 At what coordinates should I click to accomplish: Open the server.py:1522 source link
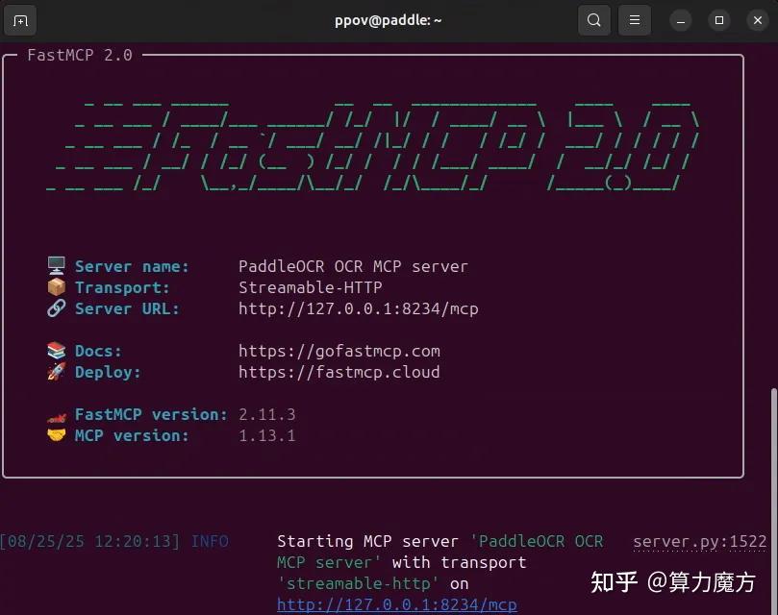pos(699,541)
